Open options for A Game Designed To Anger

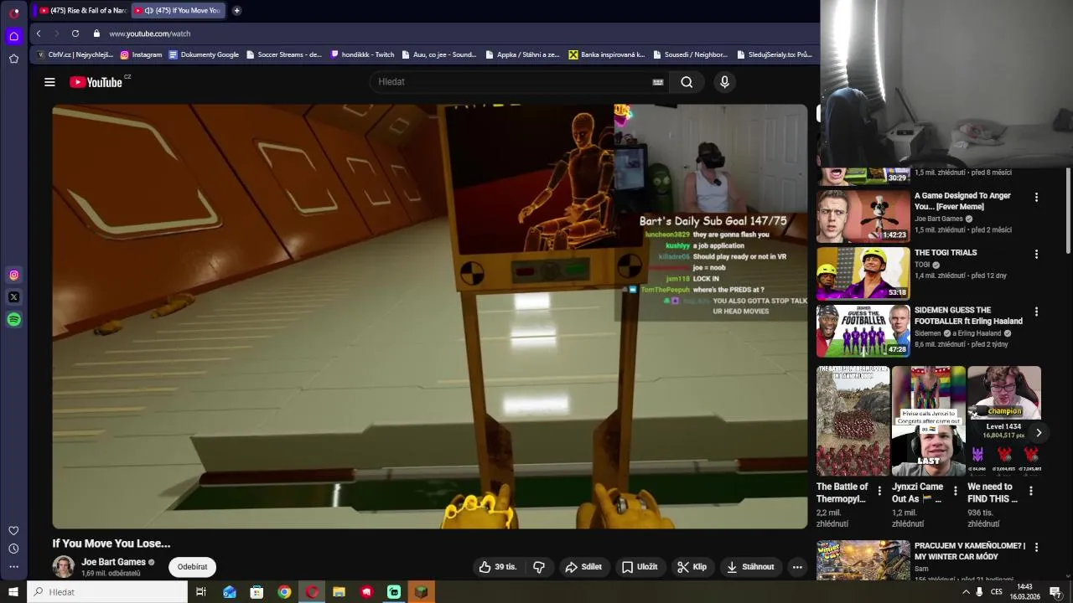1036,198
